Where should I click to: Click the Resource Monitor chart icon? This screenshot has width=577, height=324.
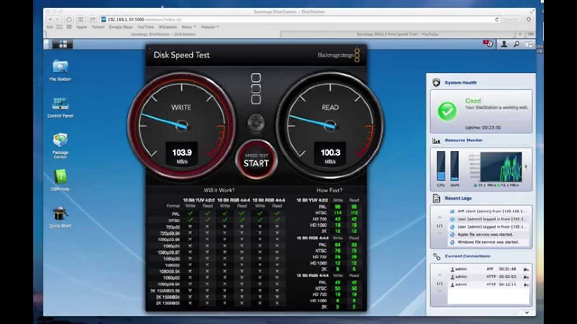pyautogui.click(x=436, y=140)
